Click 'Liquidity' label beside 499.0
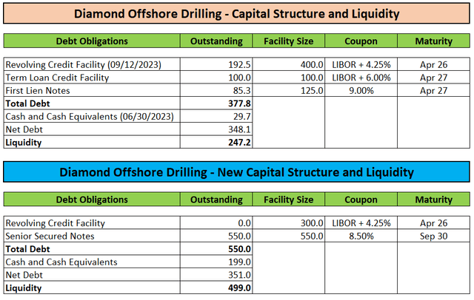Screen dimensions: 474x300 (x=24, y=288)
